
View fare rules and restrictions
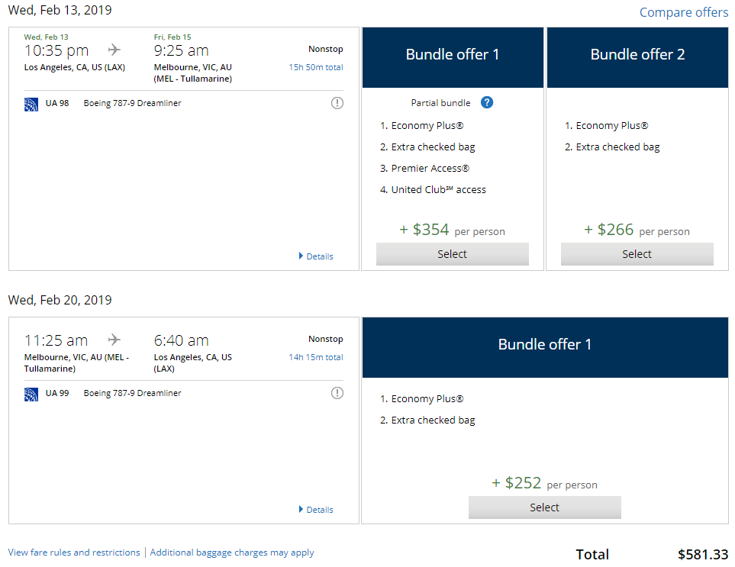(x=74, y=553)
